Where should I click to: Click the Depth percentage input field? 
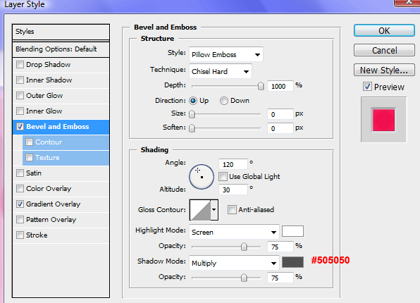click(280, 86)
